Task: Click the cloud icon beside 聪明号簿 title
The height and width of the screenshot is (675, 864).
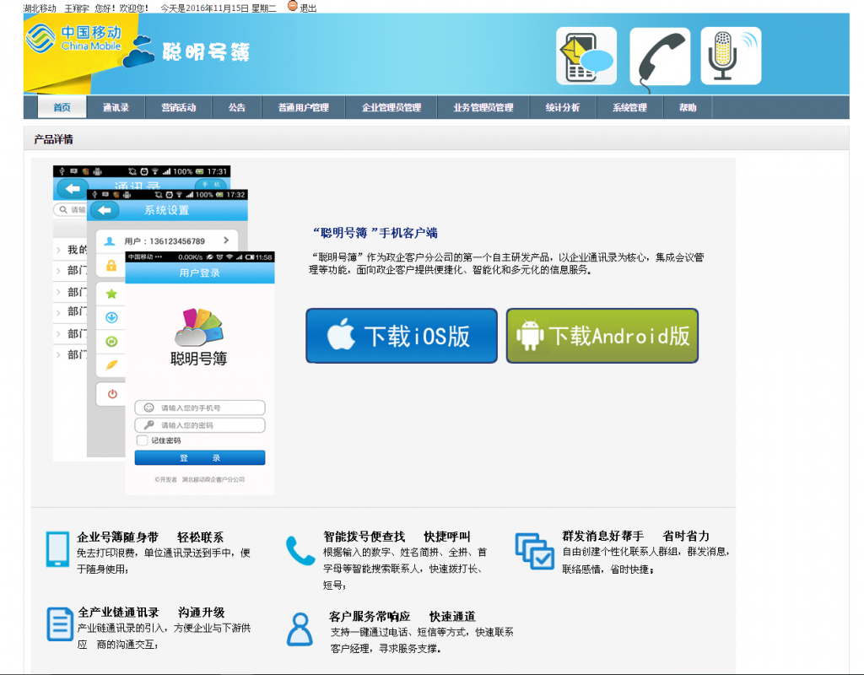Action: coord(138,51)
